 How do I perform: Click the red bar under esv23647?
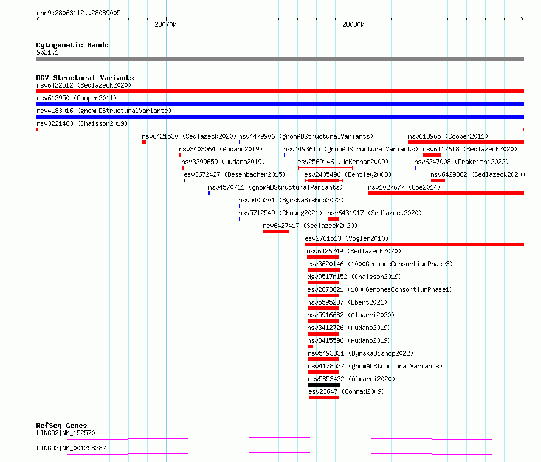(x=323, y=398)
